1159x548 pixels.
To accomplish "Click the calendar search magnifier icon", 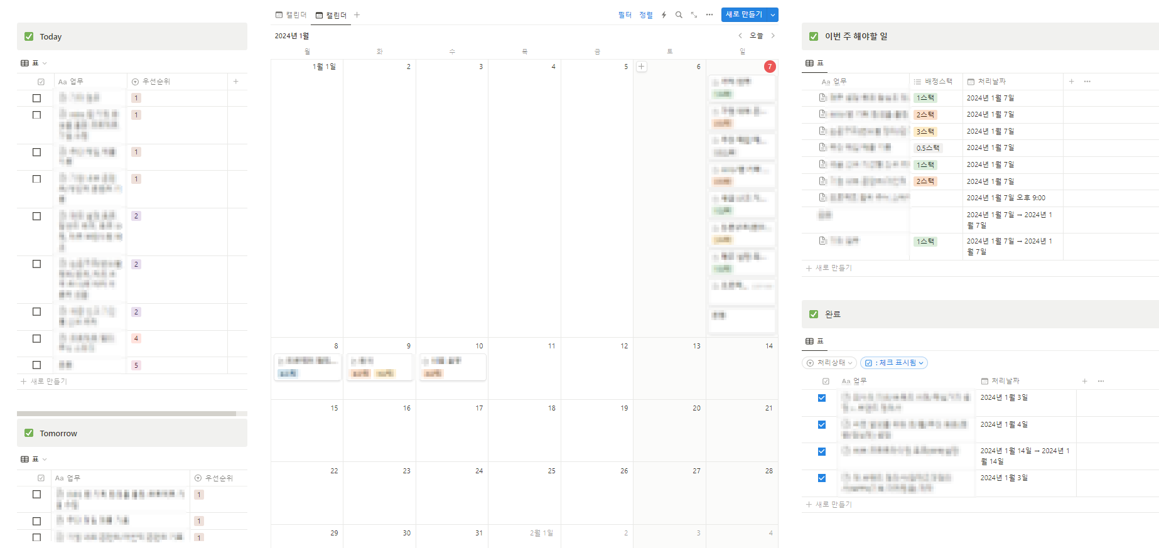I will [x=679, y=15].
